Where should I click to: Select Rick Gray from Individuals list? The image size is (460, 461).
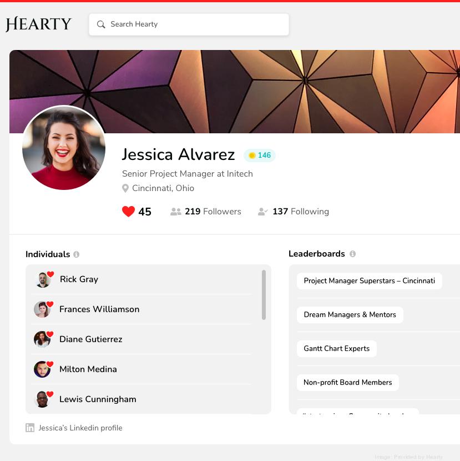click(79, 279)
